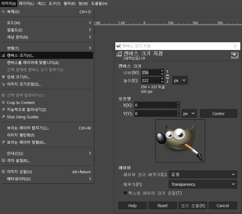
Task: Click the 크기 조절(R) button
Action: coord(193,206)
